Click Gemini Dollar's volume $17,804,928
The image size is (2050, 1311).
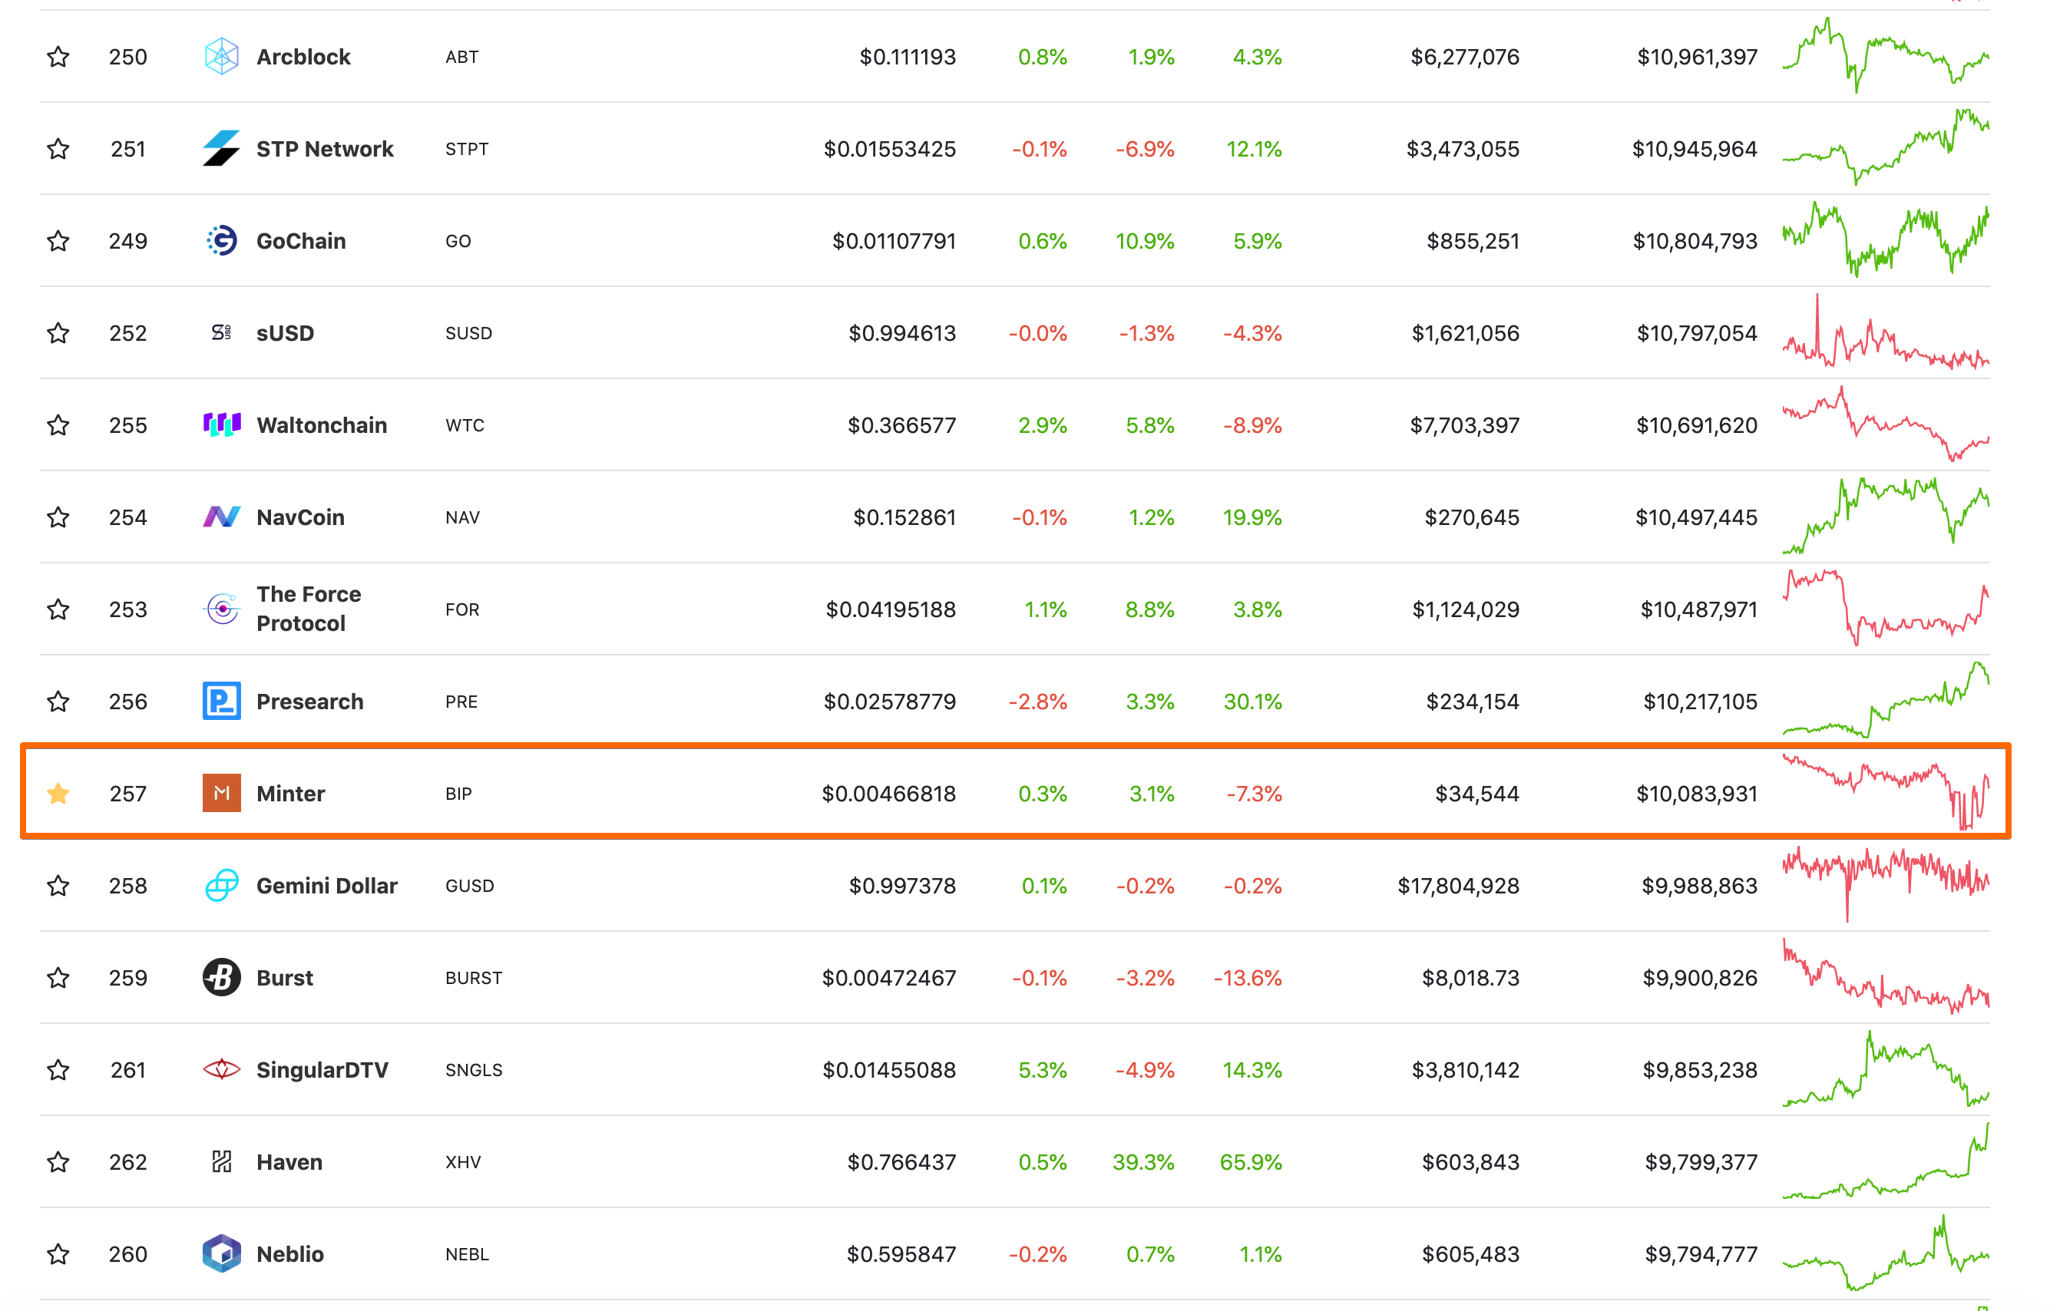coord(1458,885)
